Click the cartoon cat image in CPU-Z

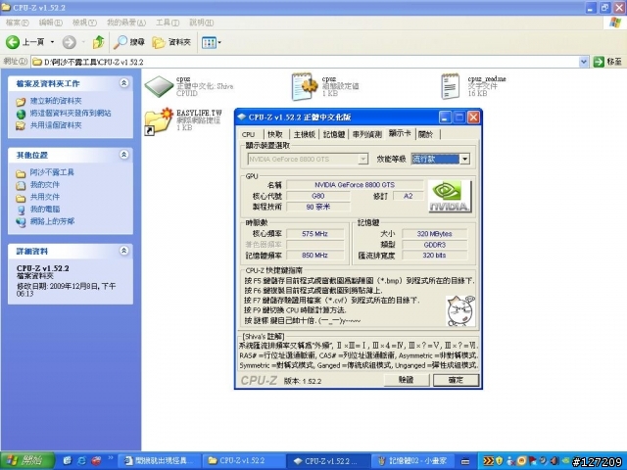click(460, 311)
